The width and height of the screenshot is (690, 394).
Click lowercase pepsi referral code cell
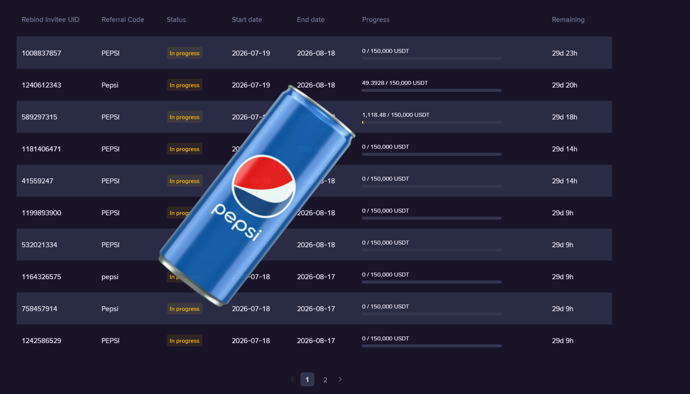coord(110,277)
